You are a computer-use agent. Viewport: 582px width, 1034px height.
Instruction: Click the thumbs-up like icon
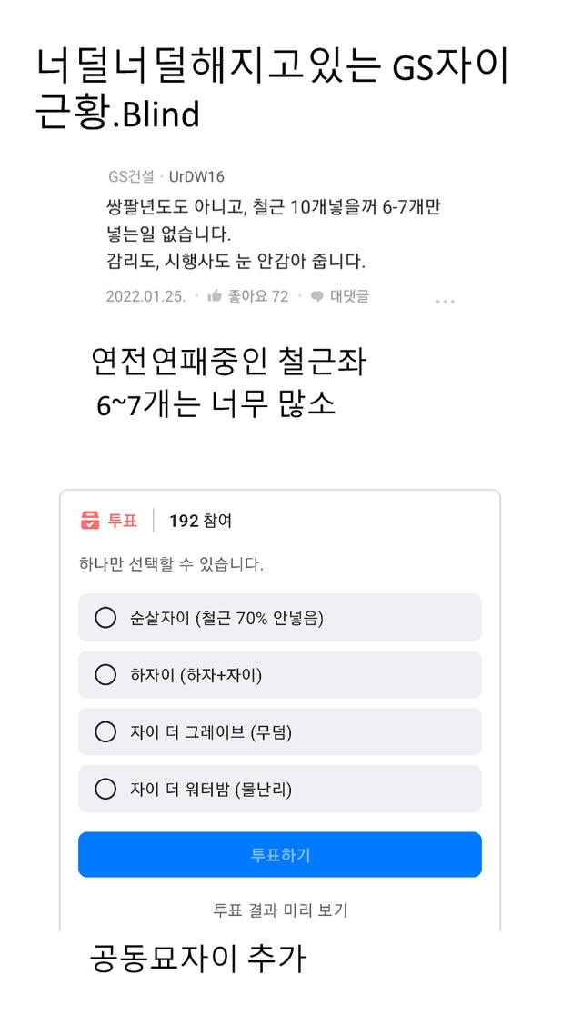pyautogui.click(x=216, y=296)
